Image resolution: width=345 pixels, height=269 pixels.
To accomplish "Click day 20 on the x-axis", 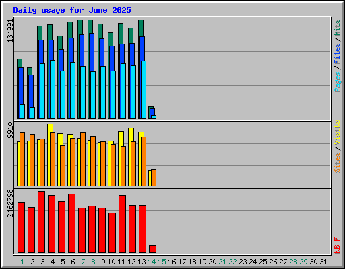I will click(212, 262).
